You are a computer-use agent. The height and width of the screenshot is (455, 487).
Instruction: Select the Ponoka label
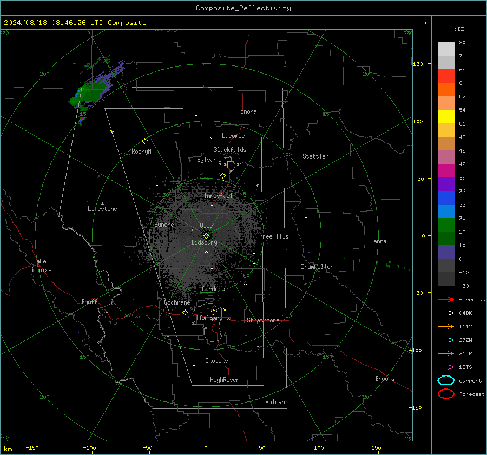247,111
